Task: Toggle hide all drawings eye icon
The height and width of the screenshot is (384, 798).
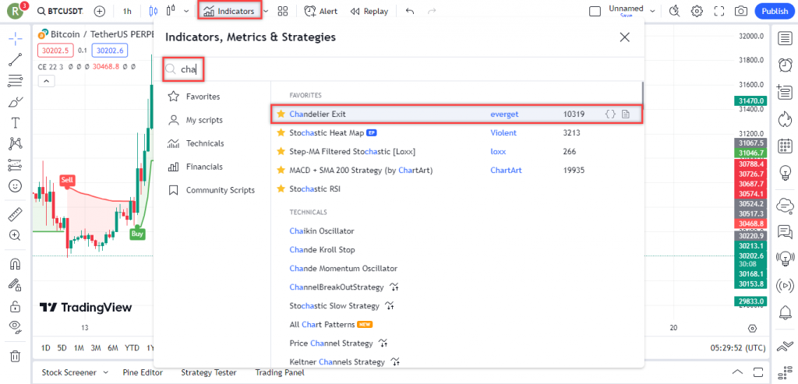Action: [x=16, y=326]
